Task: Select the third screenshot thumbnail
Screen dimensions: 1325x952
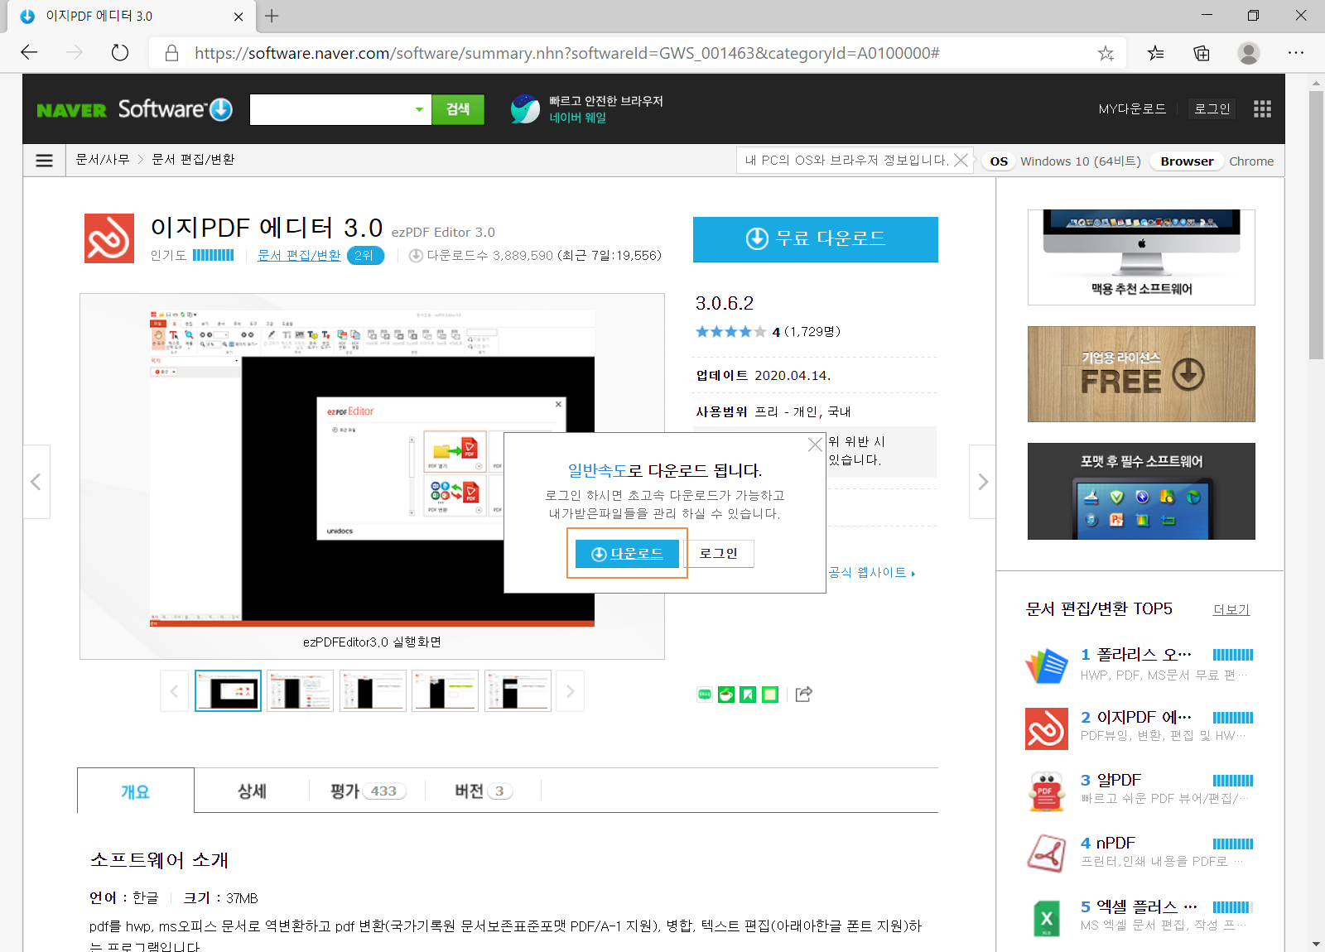Action: [373, 691]
